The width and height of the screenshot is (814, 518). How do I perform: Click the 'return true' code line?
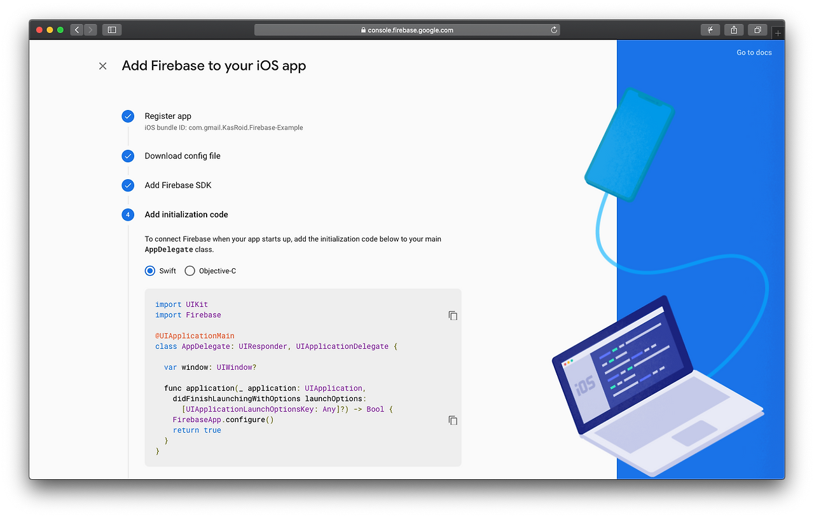pos(197,430)
